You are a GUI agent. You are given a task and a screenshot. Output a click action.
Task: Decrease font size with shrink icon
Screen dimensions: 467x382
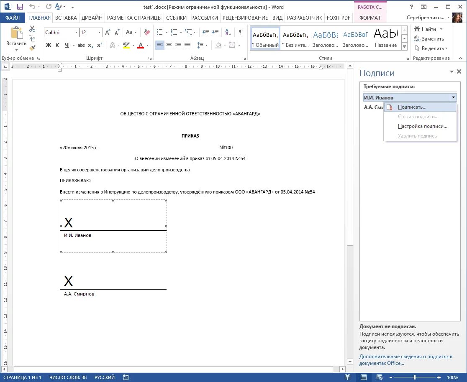click(x=117, y=32)
